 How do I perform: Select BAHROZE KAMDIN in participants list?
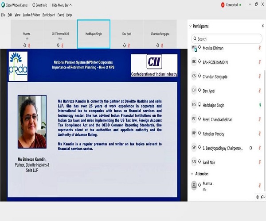pos(227,62)
